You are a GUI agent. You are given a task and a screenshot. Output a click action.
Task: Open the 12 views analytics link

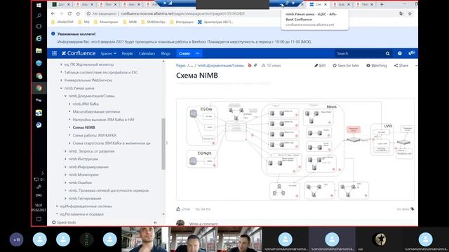(x=272, y=66)
